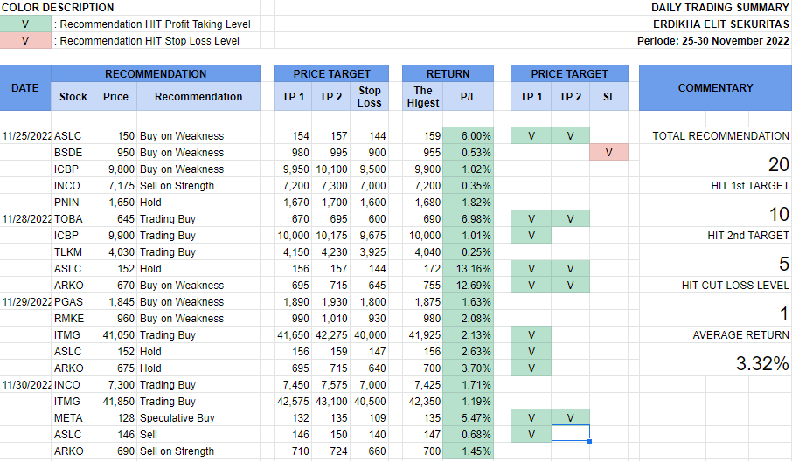
Task: Click the pink V cell in BSDE row
Action: pos(608,153)
